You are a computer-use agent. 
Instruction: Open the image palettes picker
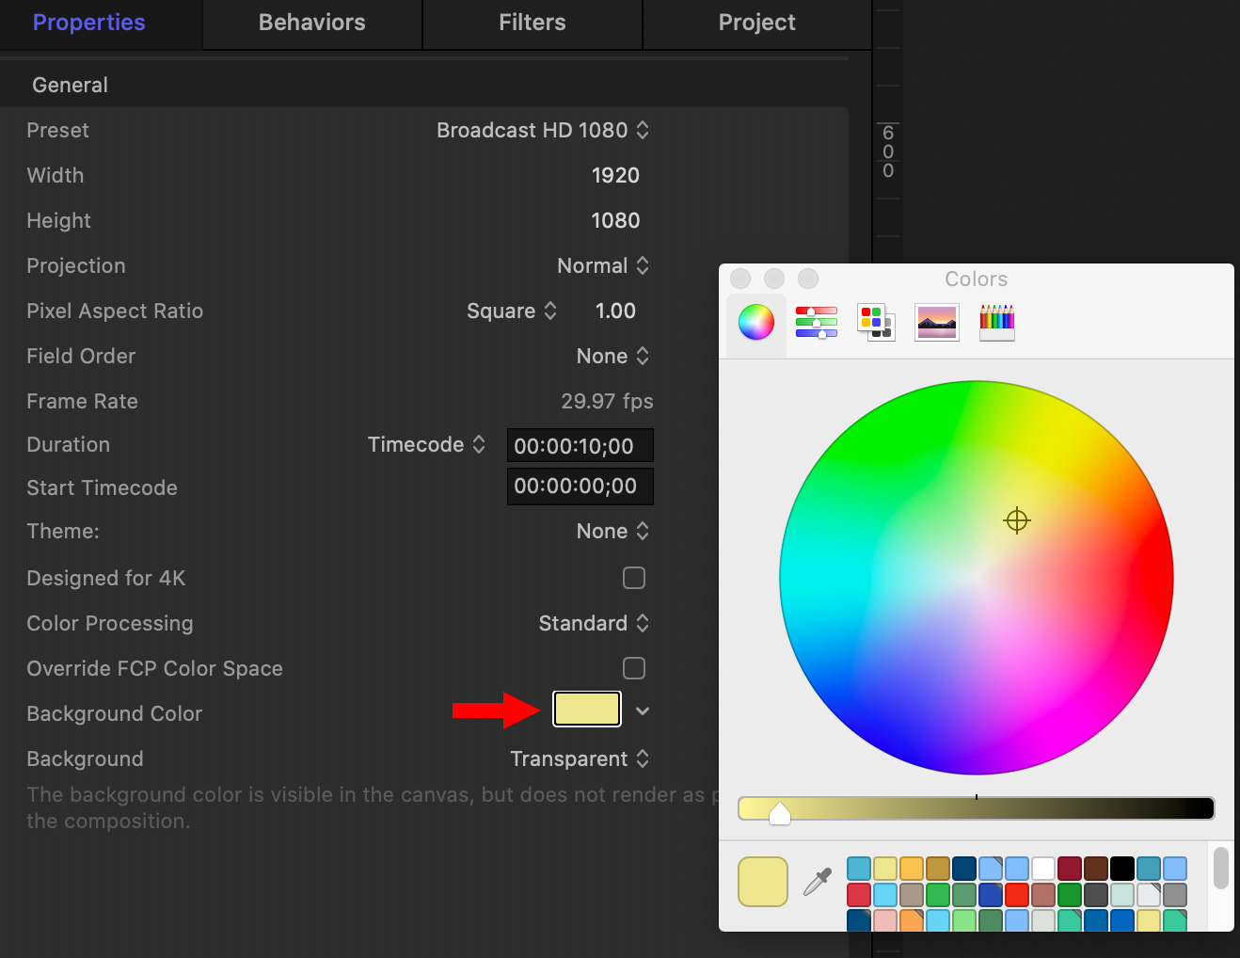937,323
